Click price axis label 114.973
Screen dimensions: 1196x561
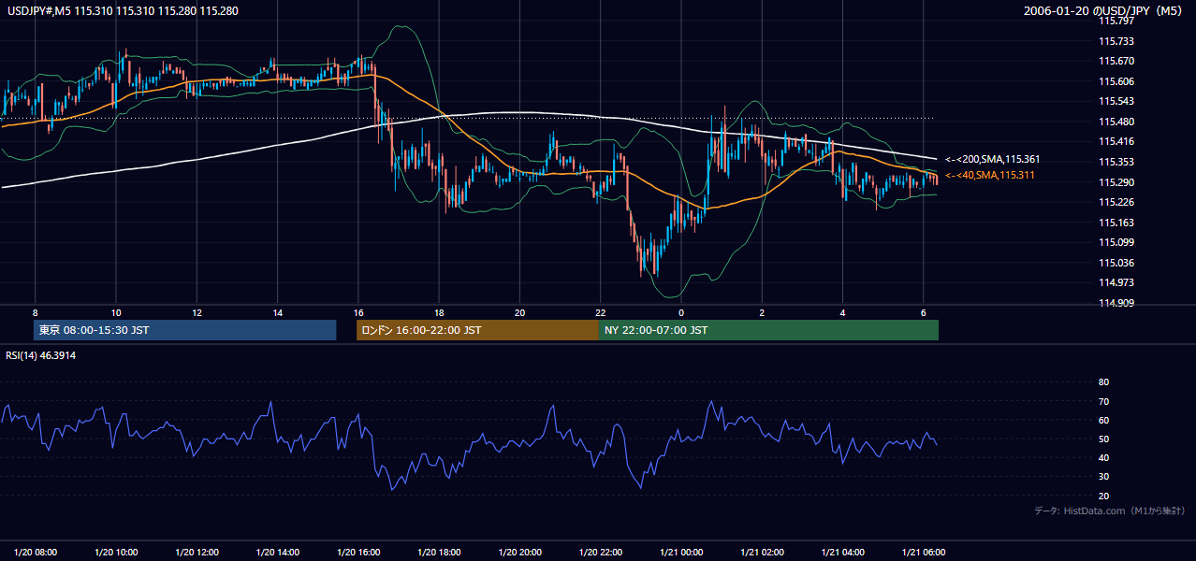point(1115,282)
